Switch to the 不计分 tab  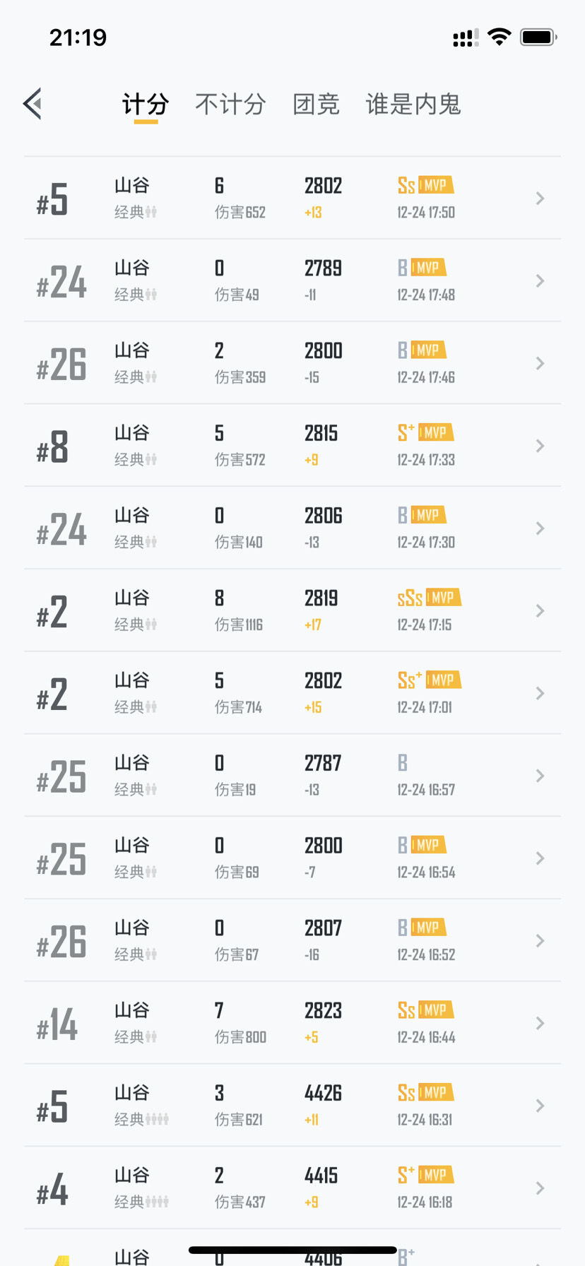(x=230, y=105)
